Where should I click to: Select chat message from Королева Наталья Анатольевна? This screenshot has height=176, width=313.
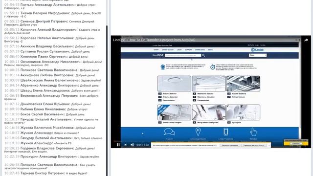click(x=49, y=40)
